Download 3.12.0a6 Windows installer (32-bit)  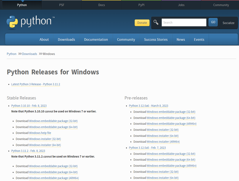click(x=163, y=130)
